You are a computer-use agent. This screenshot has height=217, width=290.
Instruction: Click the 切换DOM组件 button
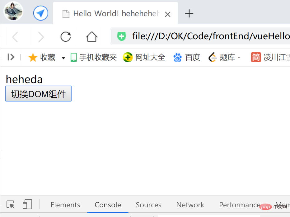[38, 94]
